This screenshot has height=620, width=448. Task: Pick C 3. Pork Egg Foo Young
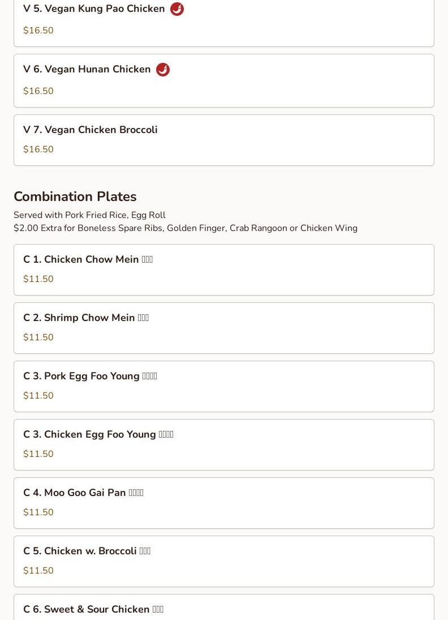(x=90, y=376)
